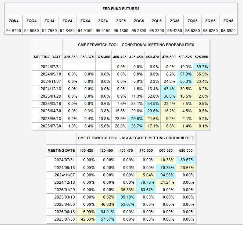This screenshot has height=225, width=243.
Task: Select the ZQN5 futures column header
Action: click(228, 21)
